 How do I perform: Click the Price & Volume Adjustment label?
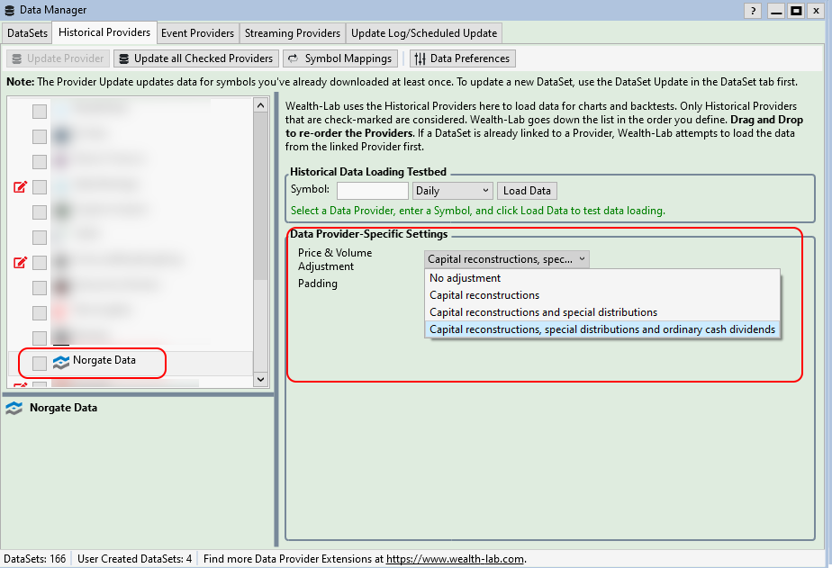[x=335, y=259]
